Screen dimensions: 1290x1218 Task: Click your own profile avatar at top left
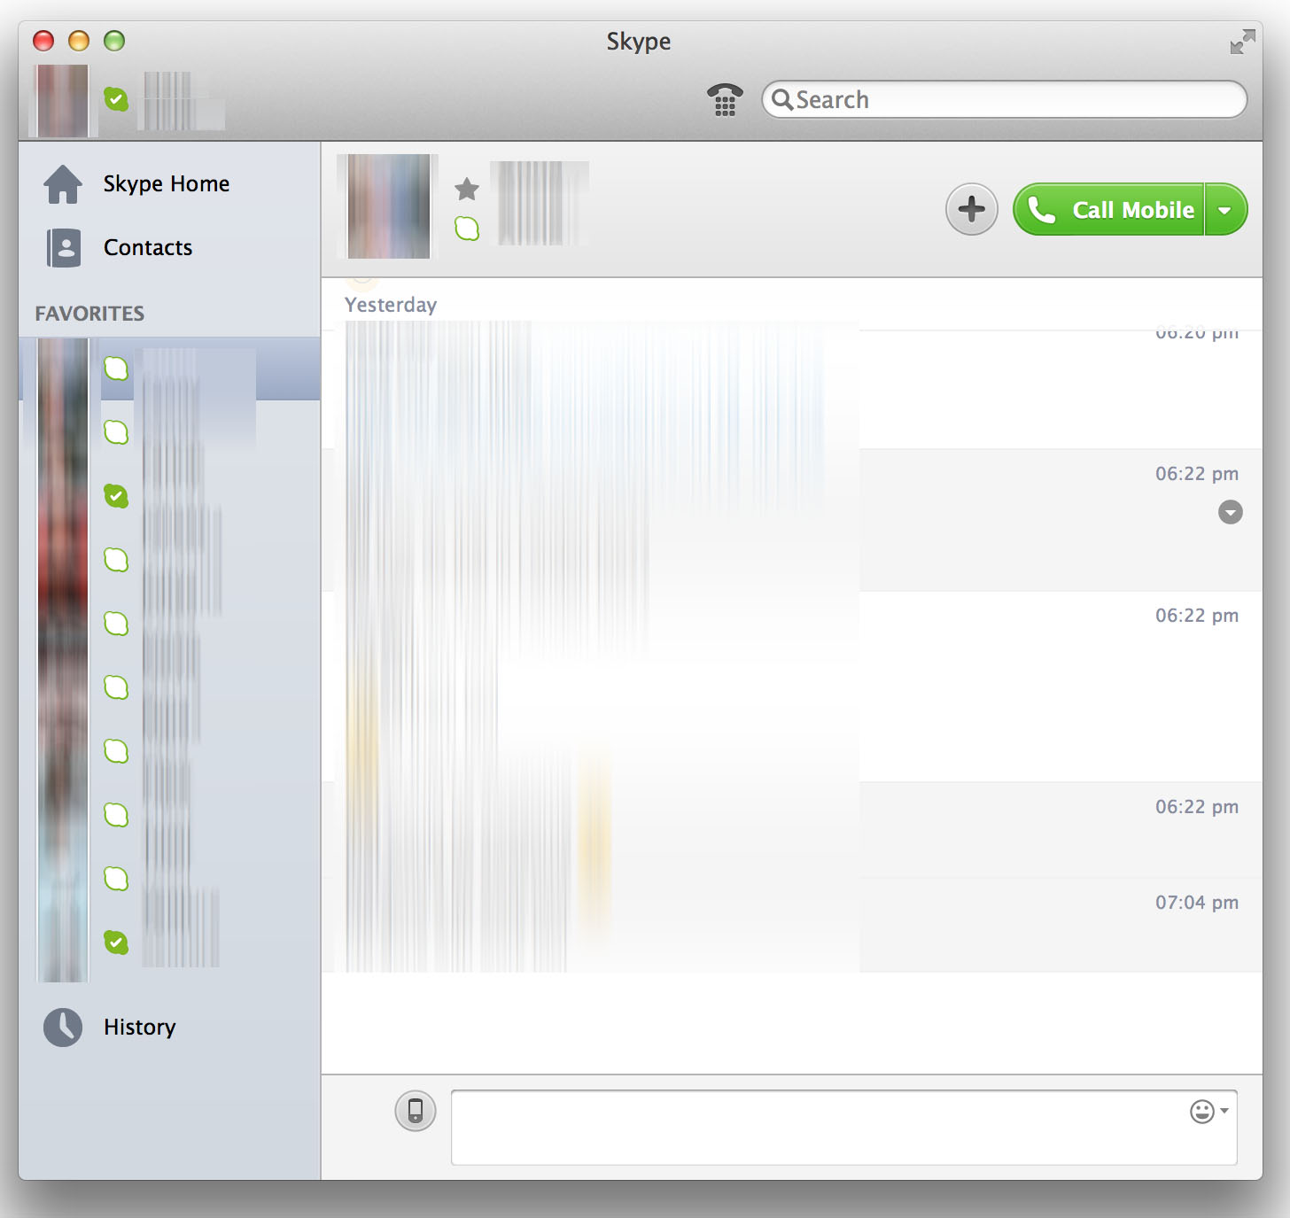[x=62, y=100]
